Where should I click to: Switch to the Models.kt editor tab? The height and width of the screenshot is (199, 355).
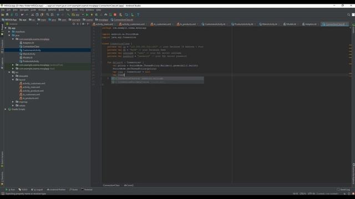(291, 24)
